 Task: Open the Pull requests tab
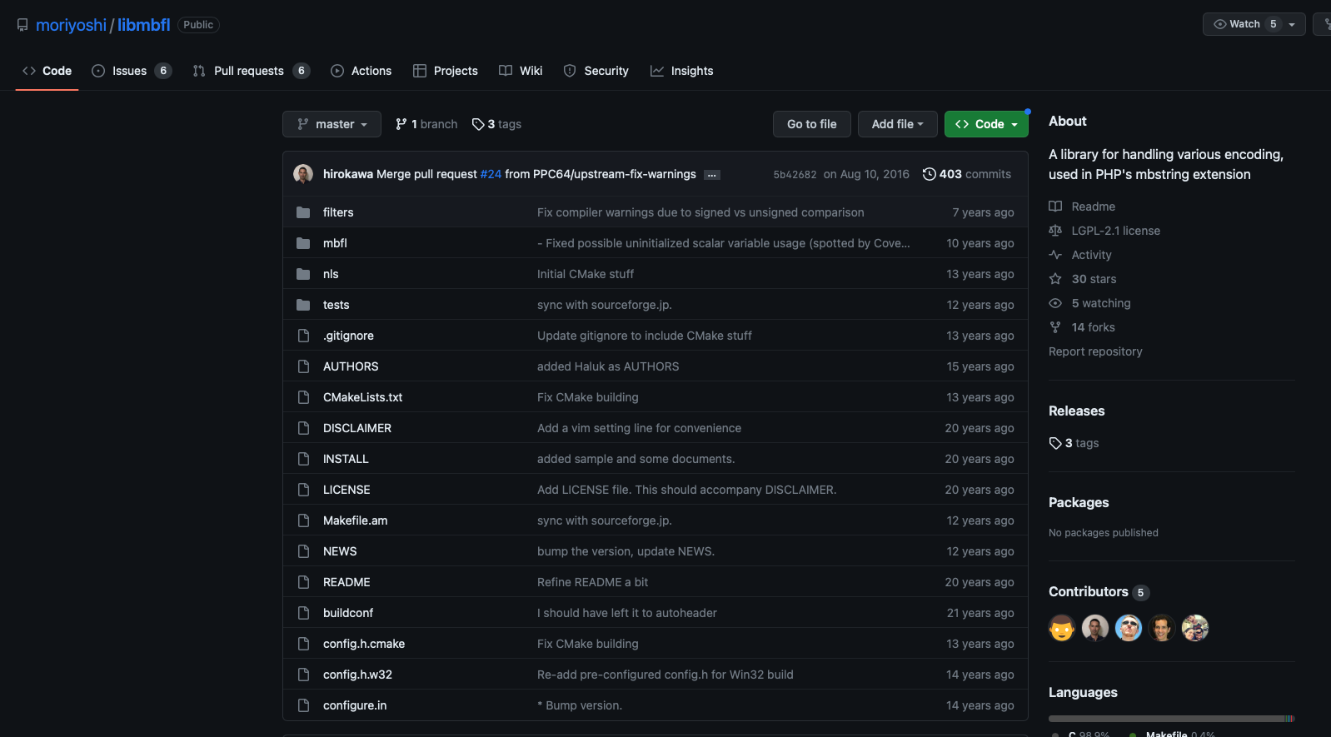[x=252, y=71]
